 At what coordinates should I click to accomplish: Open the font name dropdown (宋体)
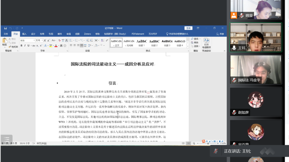point(34,40)
